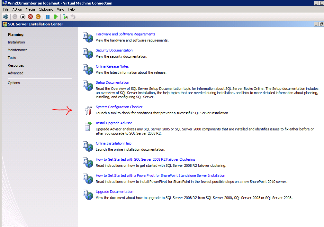Click the Snapshot toolbar icon

click(x=65, y=17)
